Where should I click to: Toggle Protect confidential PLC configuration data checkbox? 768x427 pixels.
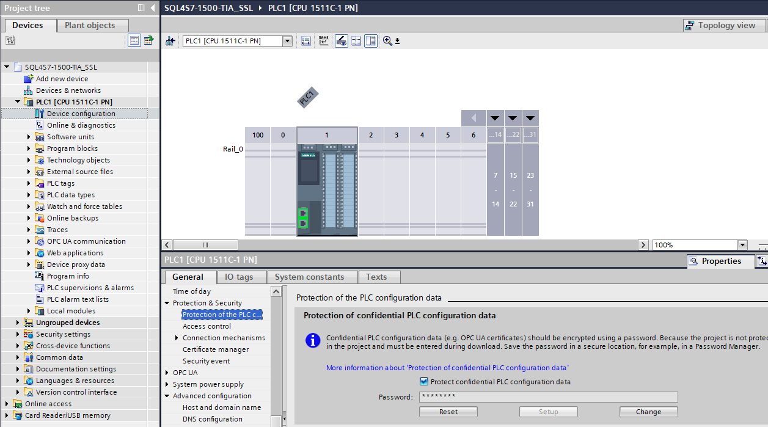coord(424,381)
